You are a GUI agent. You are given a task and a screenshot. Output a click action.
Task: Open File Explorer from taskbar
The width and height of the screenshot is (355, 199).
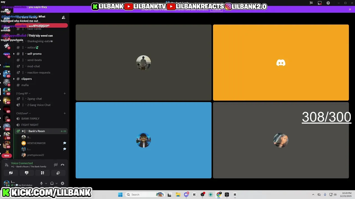178,195
